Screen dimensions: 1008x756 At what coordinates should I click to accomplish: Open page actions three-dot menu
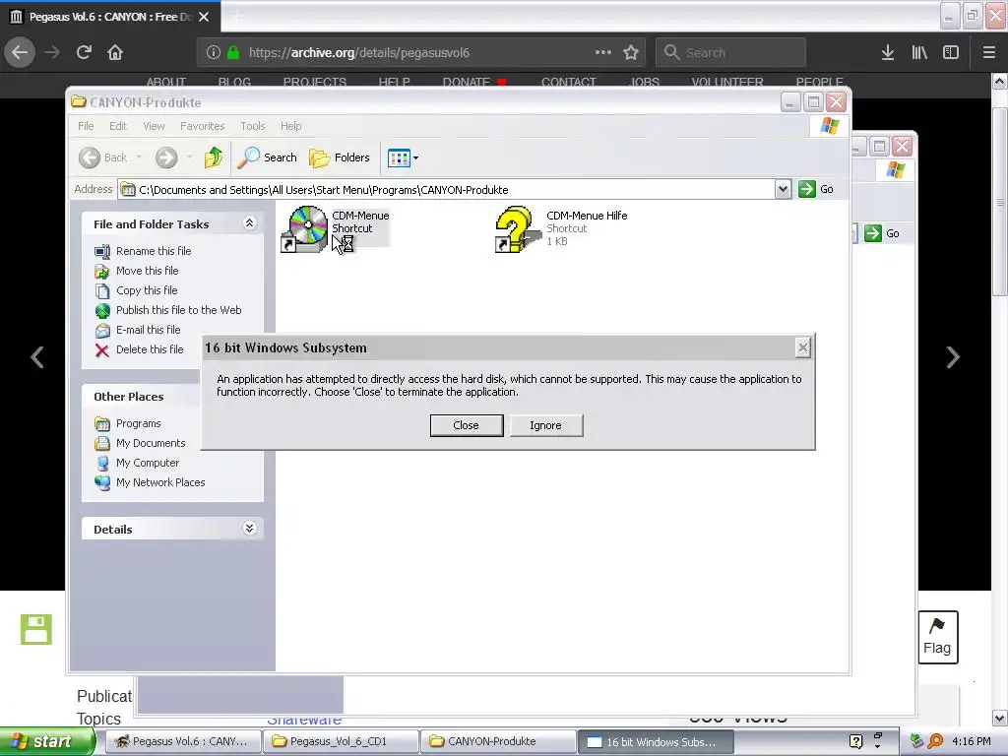pos(603,52)
